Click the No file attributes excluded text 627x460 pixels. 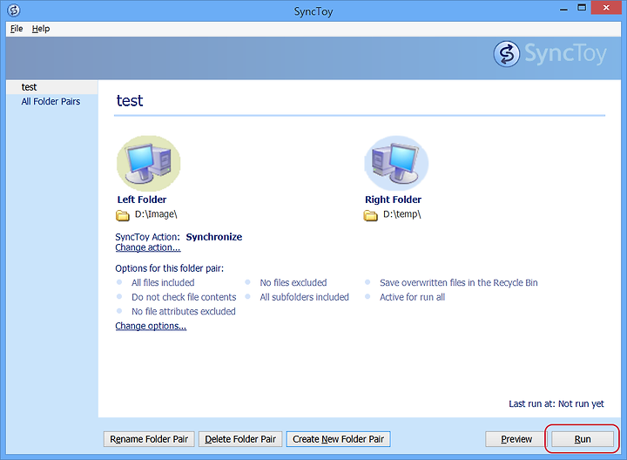click(x=184, y=312)
